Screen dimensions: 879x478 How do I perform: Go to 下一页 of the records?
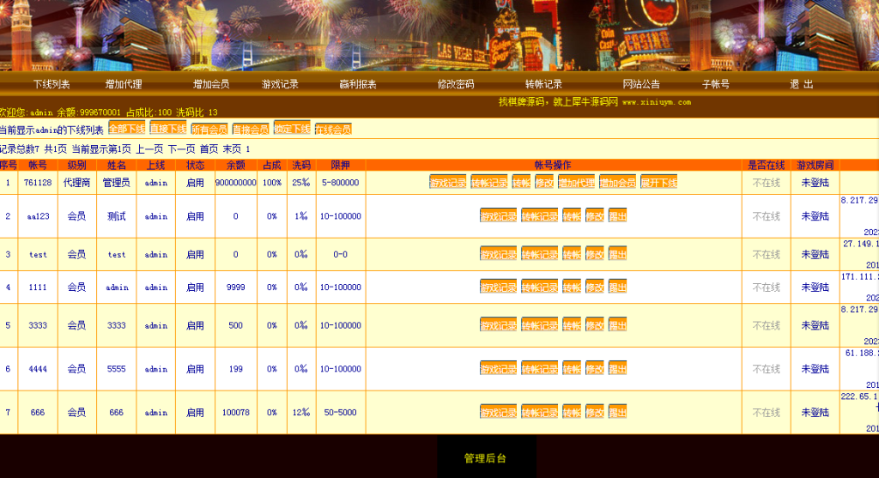click(180, 148)
